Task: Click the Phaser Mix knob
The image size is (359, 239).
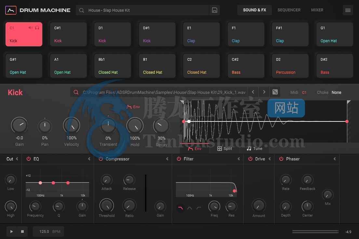Action: point(328,195)
